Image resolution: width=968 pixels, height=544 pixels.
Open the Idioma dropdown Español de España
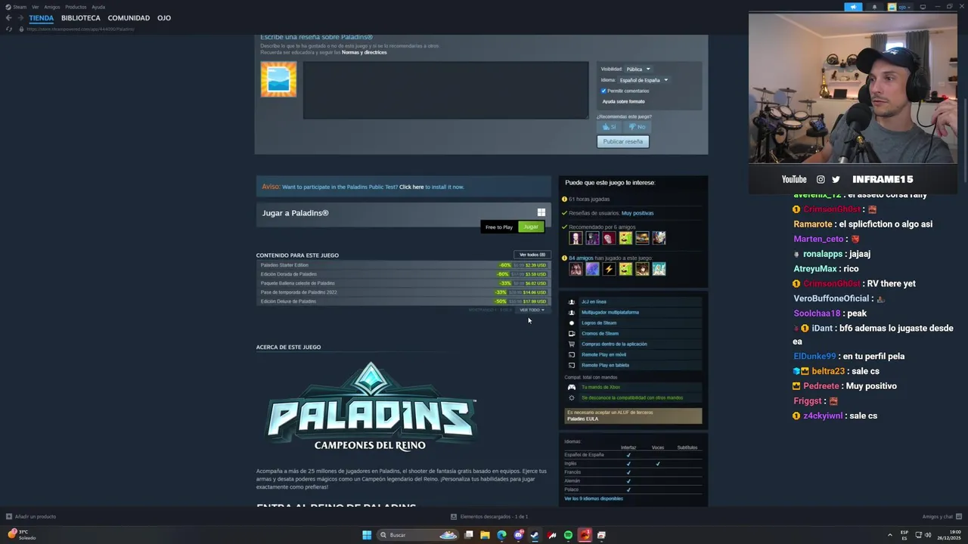click(644, 80)
